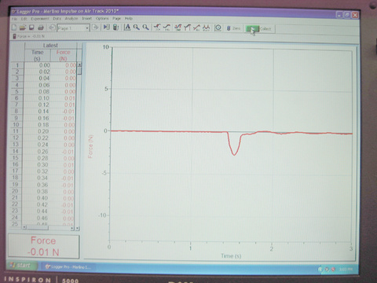
Task: Click the y-axis maximum value 10
Action: tap(105, 47)
